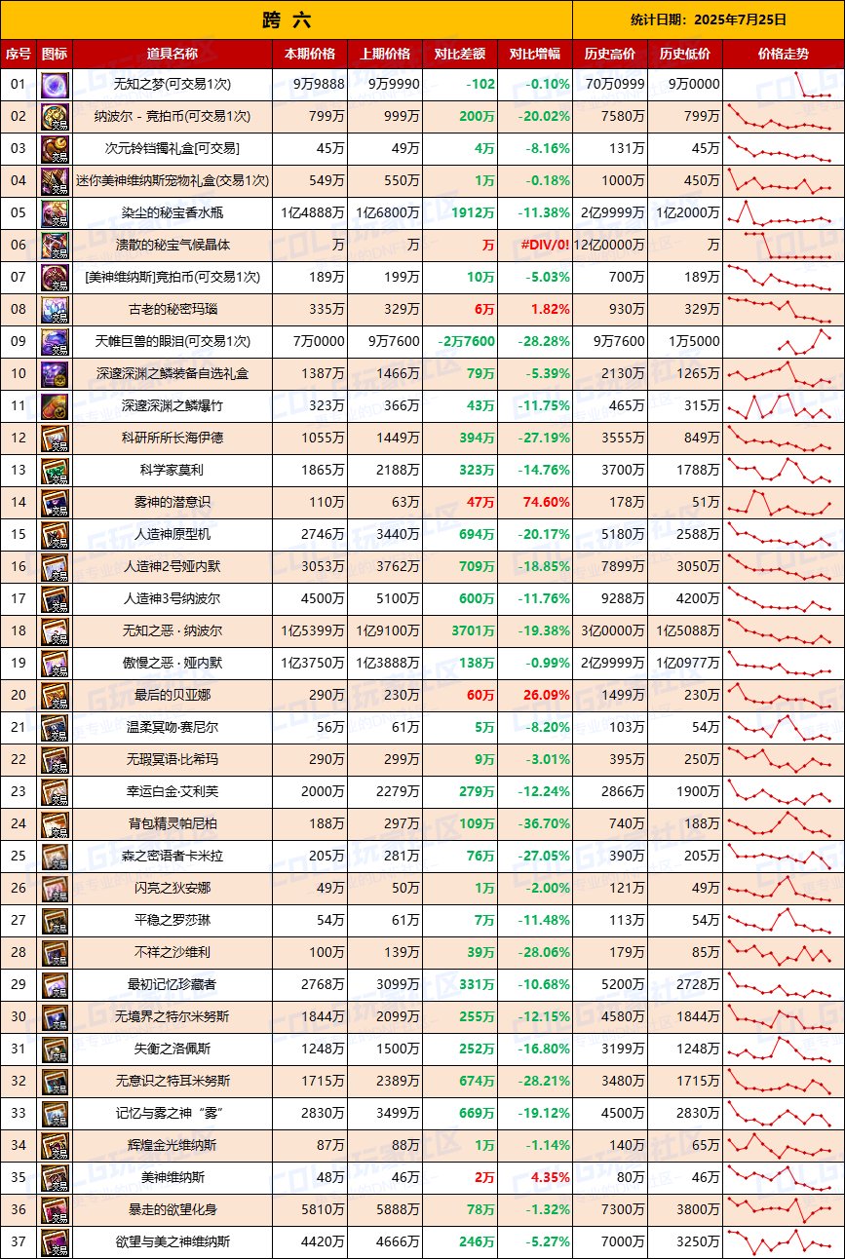Select the 人造神原型机 card icon
845x1259 pixels.
55,535
